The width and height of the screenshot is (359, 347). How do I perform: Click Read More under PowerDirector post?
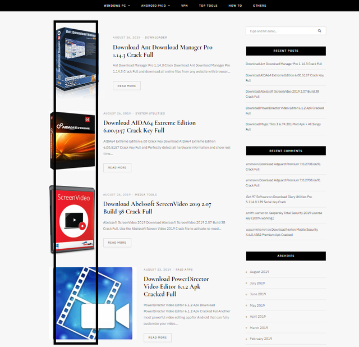click(x=158, y=337)
